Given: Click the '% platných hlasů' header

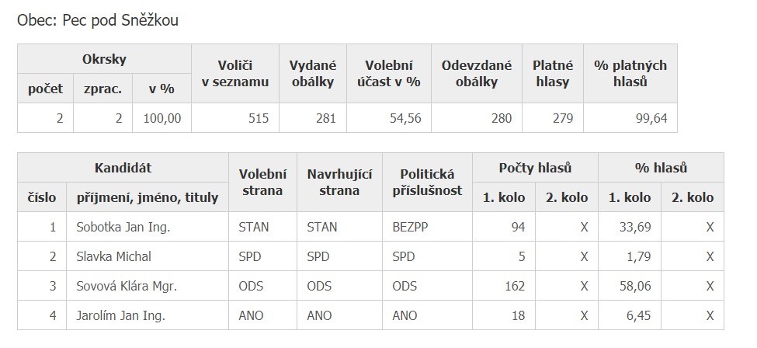Looking at the screenshot, I should [630, 74].
